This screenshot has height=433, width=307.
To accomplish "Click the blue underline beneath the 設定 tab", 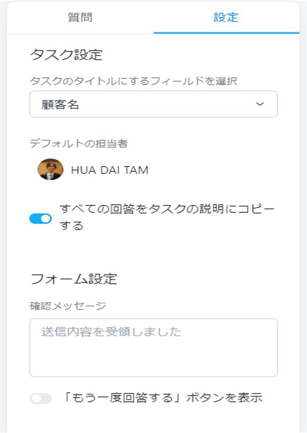I will click(227, 33).
